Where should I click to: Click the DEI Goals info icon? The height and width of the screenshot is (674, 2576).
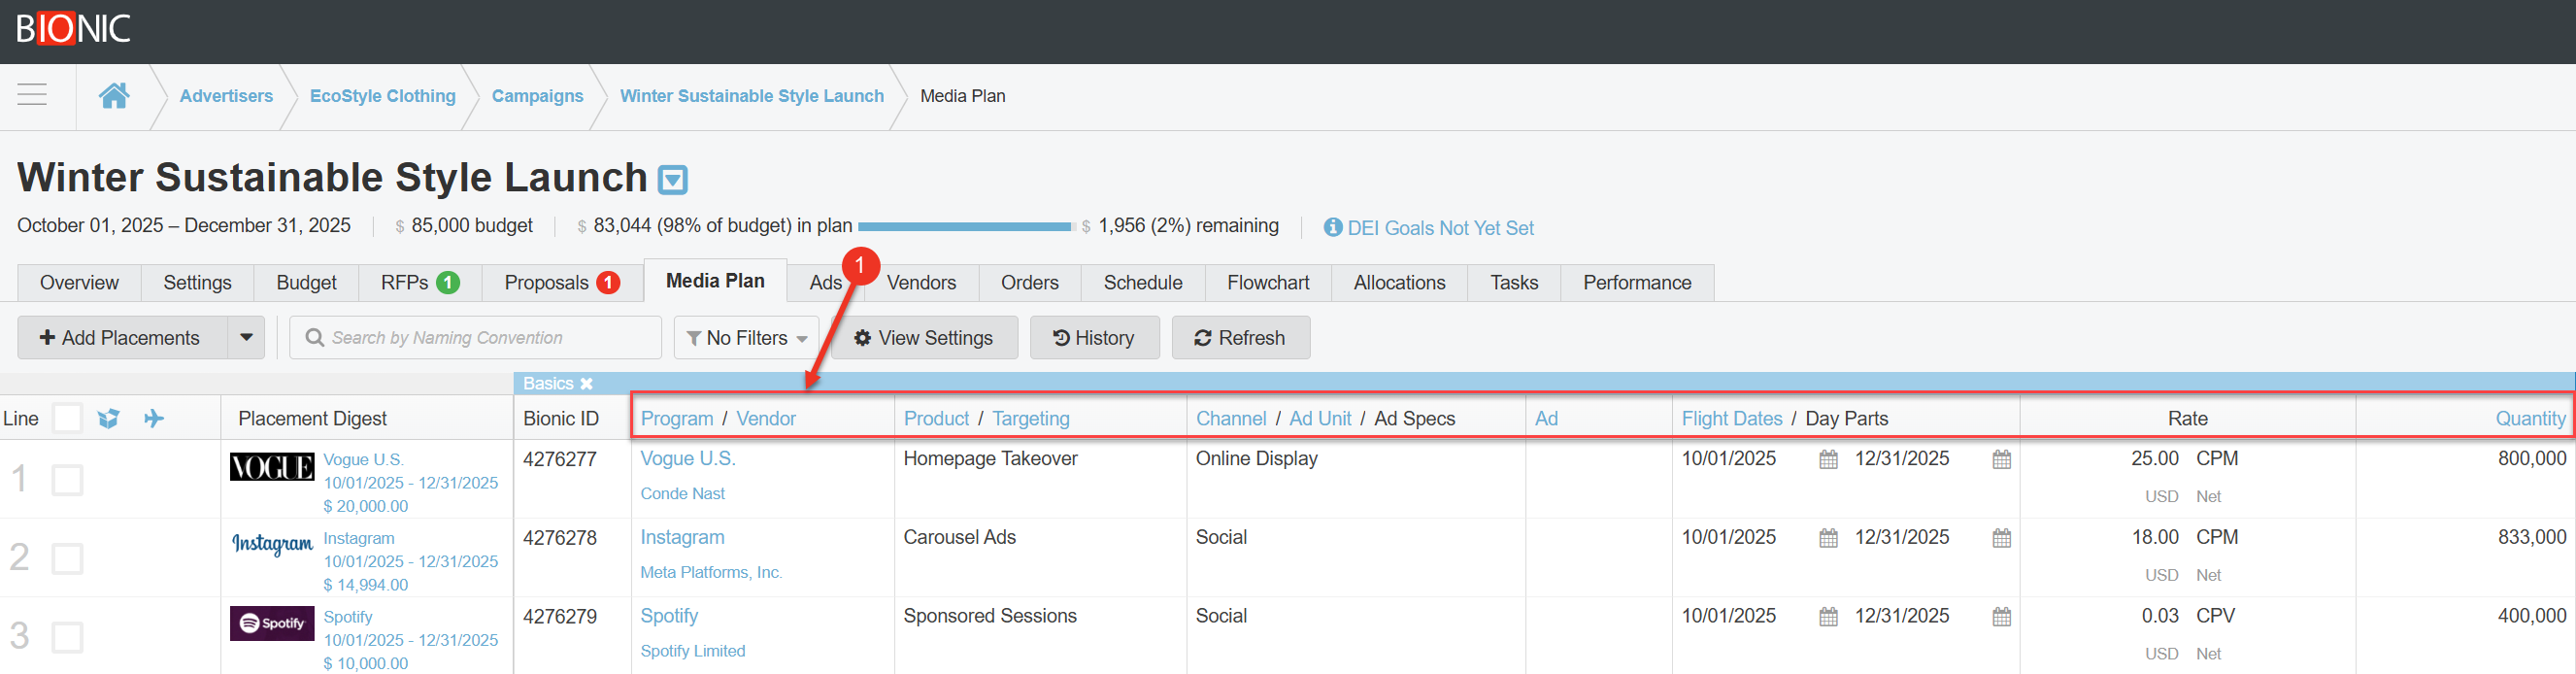click(x=1332, y=227)
